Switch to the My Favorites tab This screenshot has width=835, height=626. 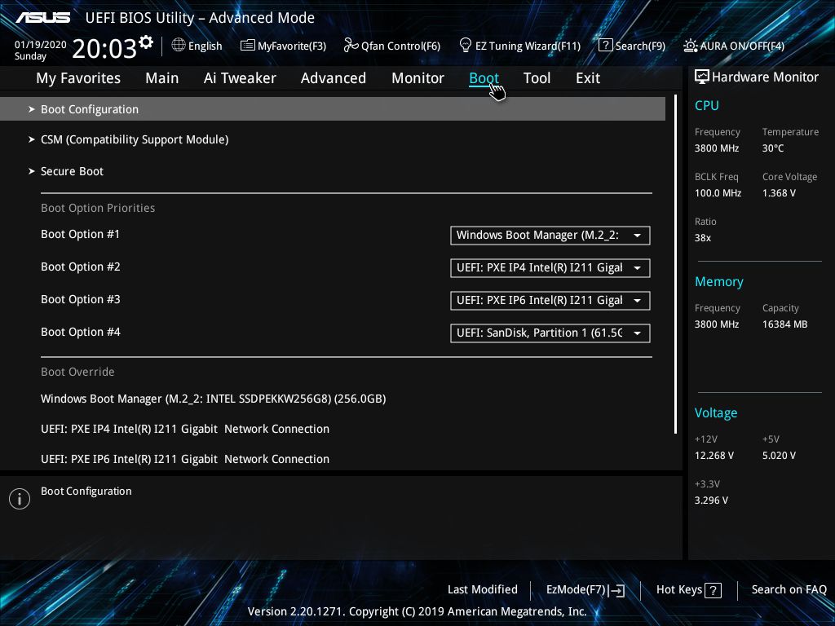[78, 78]
